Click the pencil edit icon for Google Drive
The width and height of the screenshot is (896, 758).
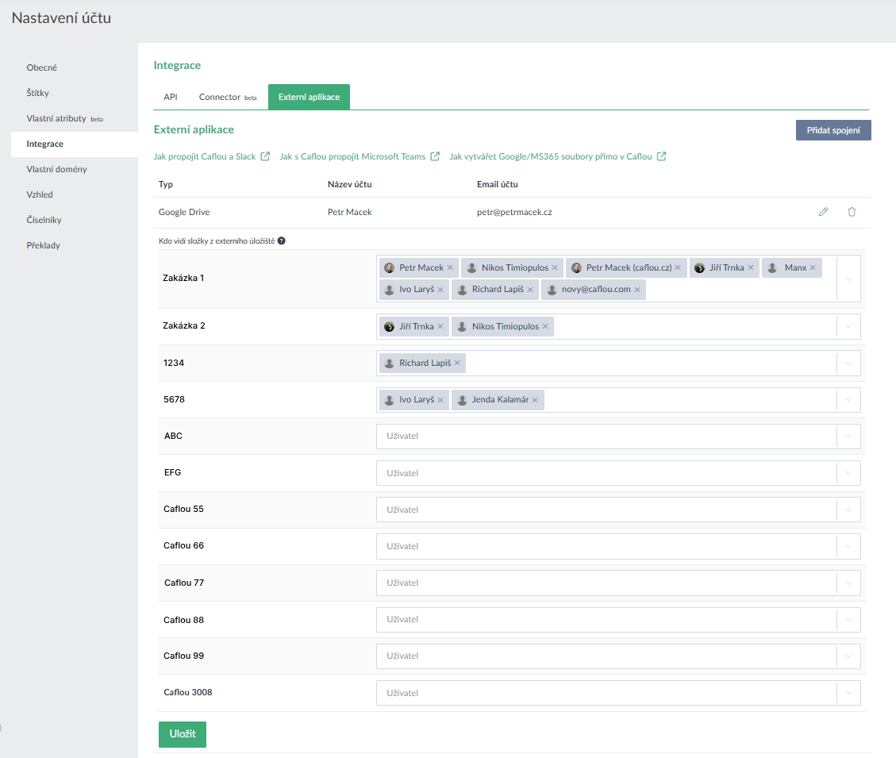pyautogui.click(x=823, y=212)
